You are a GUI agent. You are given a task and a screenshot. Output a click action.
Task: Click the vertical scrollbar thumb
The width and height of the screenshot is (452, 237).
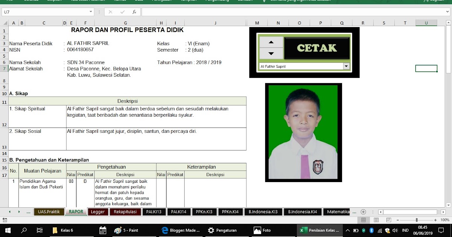coord(448,49)
